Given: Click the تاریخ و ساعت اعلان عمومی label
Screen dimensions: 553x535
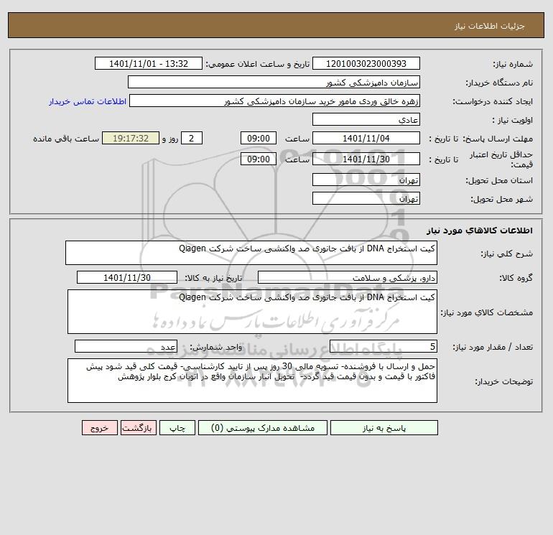Looking at the screenshot, I should click(258, 64).
